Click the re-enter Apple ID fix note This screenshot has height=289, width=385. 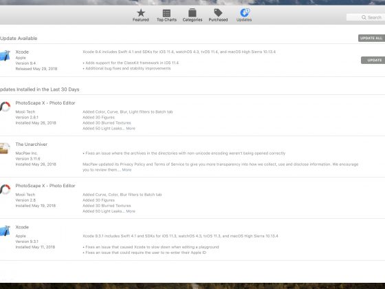[144, 253]
